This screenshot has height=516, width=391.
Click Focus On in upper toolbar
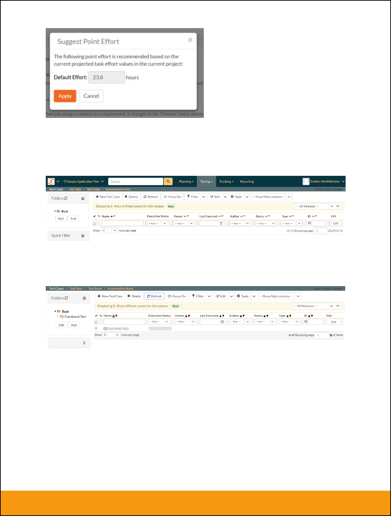click(172, 197)
